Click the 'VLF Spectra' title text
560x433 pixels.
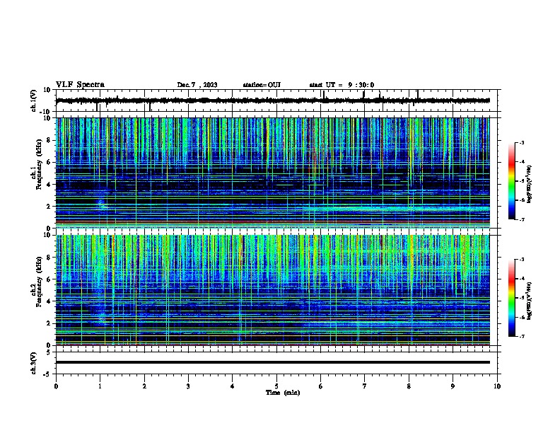point(80,85)
